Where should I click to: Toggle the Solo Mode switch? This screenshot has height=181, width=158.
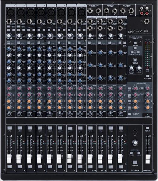[x=147, y=76]
